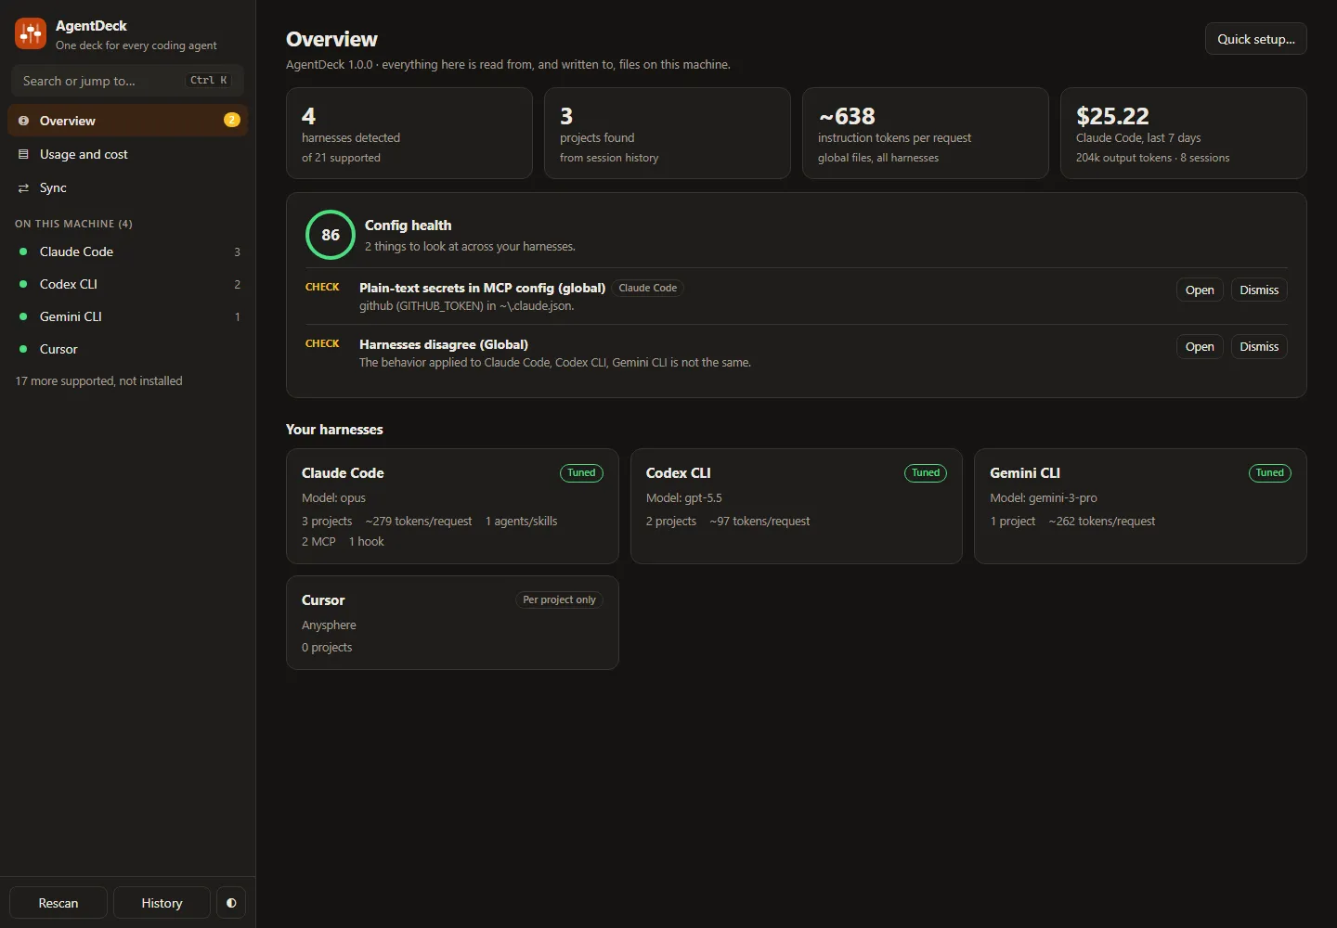The width and height of the screenshot is (1337, 928).
Task: Select Cursor in the sidebar list
Action: 128,349
